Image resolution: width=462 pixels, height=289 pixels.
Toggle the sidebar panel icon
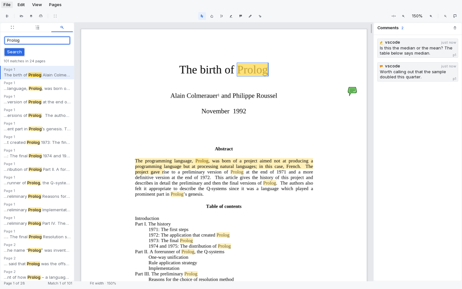7,16
